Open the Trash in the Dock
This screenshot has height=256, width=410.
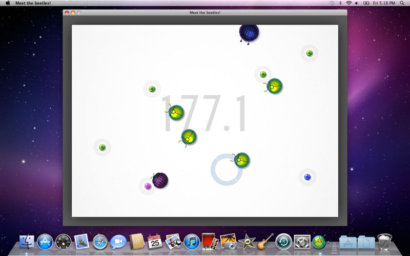click(385, 241)
